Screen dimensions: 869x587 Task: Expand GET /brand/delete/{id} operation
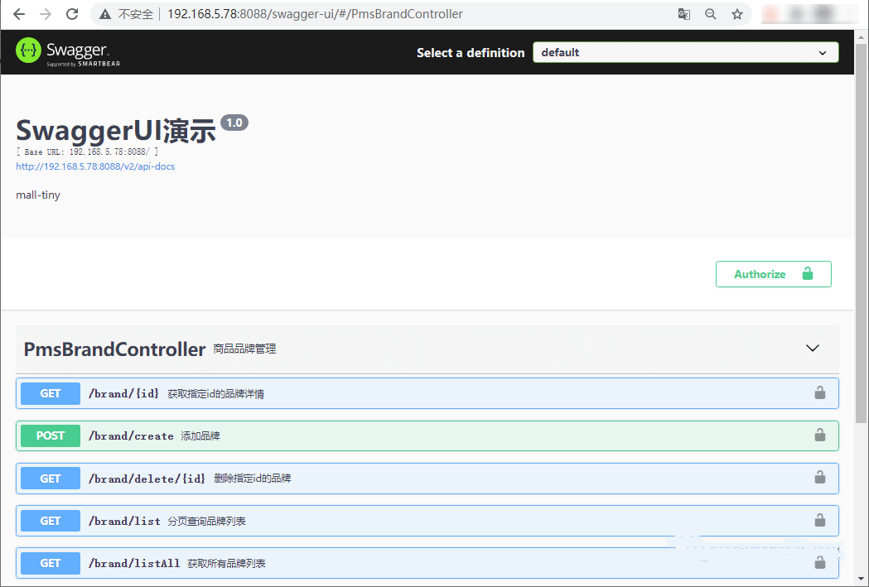427,479
